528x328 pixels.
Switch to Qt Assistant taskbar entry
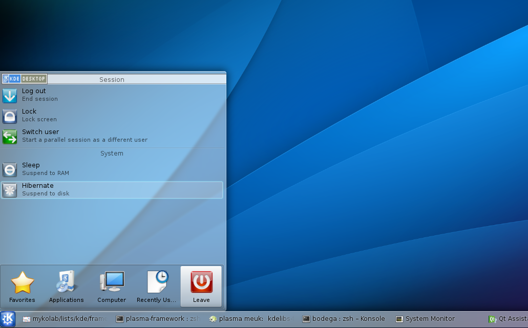point(508,319)
